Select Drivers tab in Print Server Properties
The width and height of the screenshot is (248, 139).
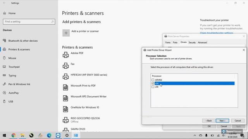(x=183, y=42)
